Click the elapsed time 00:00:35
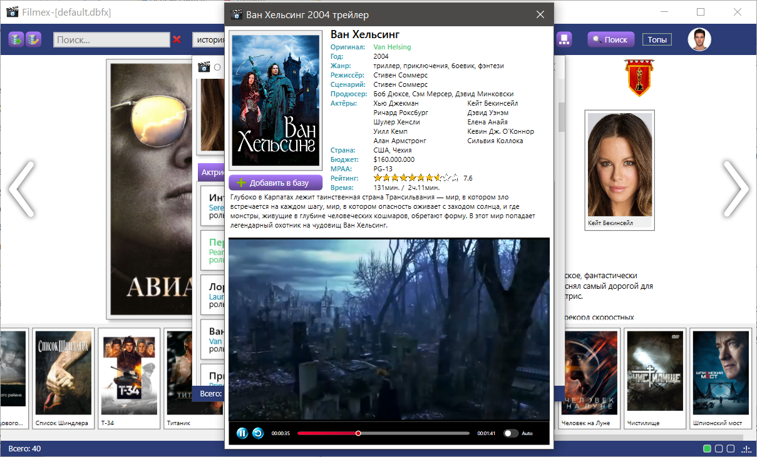Screen dimensions: 757x457 [x=281, y=433]
